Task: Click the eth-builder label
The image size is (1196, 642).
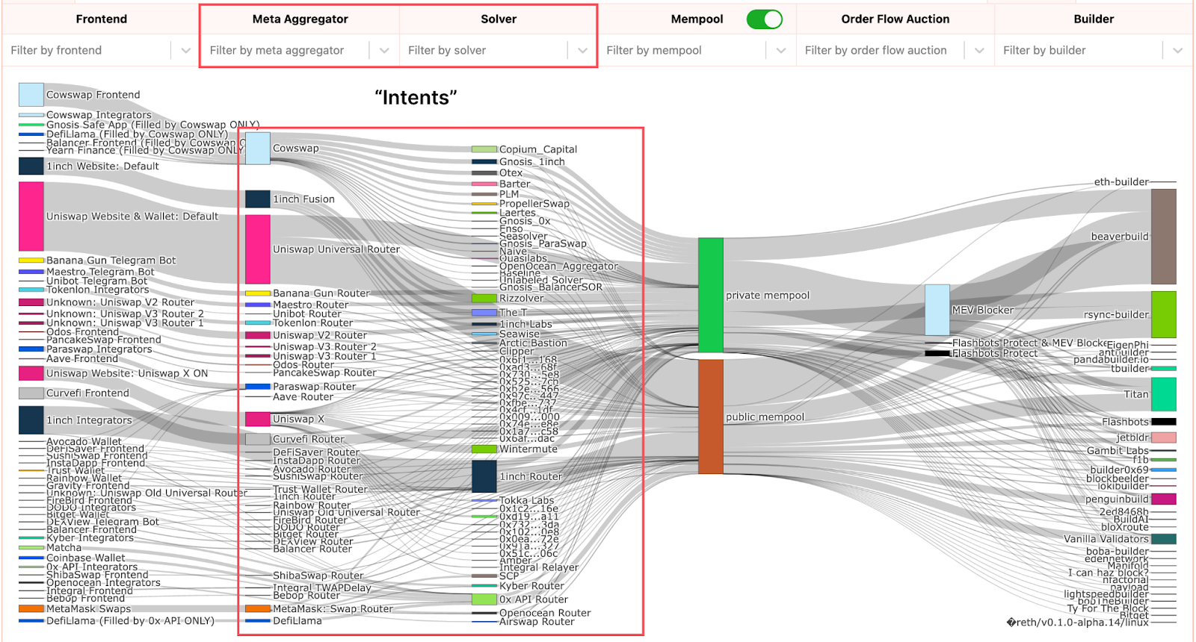Action: 1121,181
